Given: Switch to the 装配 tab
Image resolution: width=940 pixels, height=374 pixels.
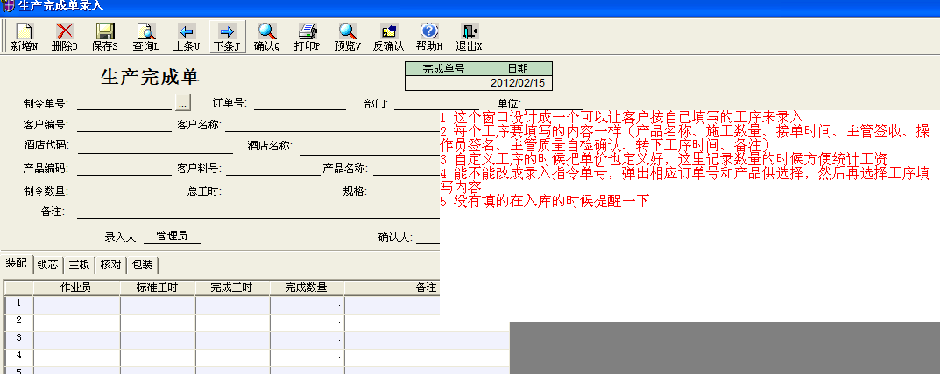Looking at the screenshot, I should coord(17,264).
